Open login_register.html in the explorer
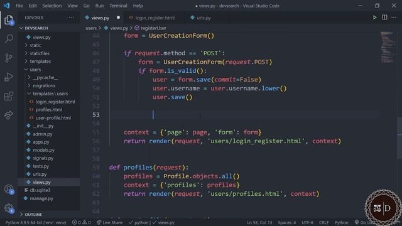The width and height of the screenshot is (402, 226). pyautogui.click(x=55, y=102)
